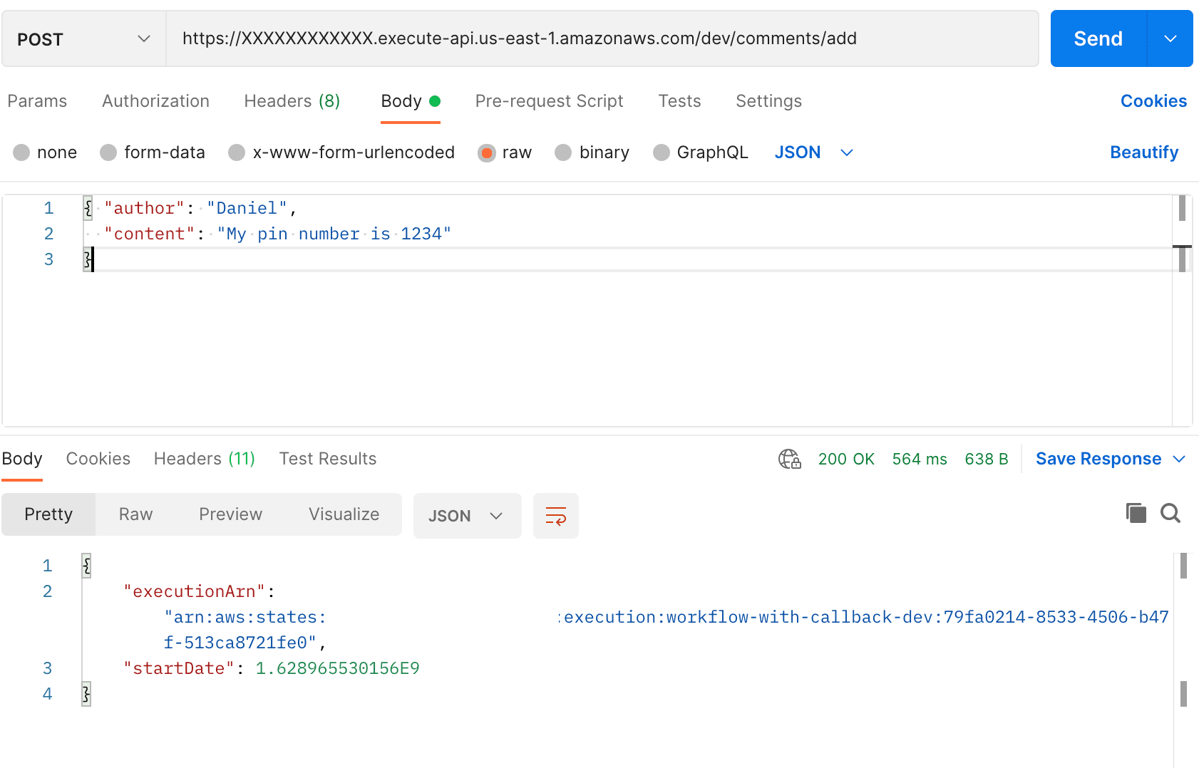This screenshot has height=768, width=1199.
Task: Open the request body JSON format dropdown
Action: pos(813,152)
